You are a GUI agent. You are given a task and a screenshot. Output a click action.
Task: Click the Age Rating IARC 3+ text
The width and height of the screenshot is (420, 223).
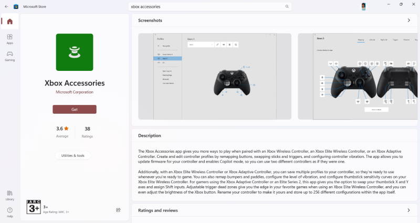coord(56,212)
